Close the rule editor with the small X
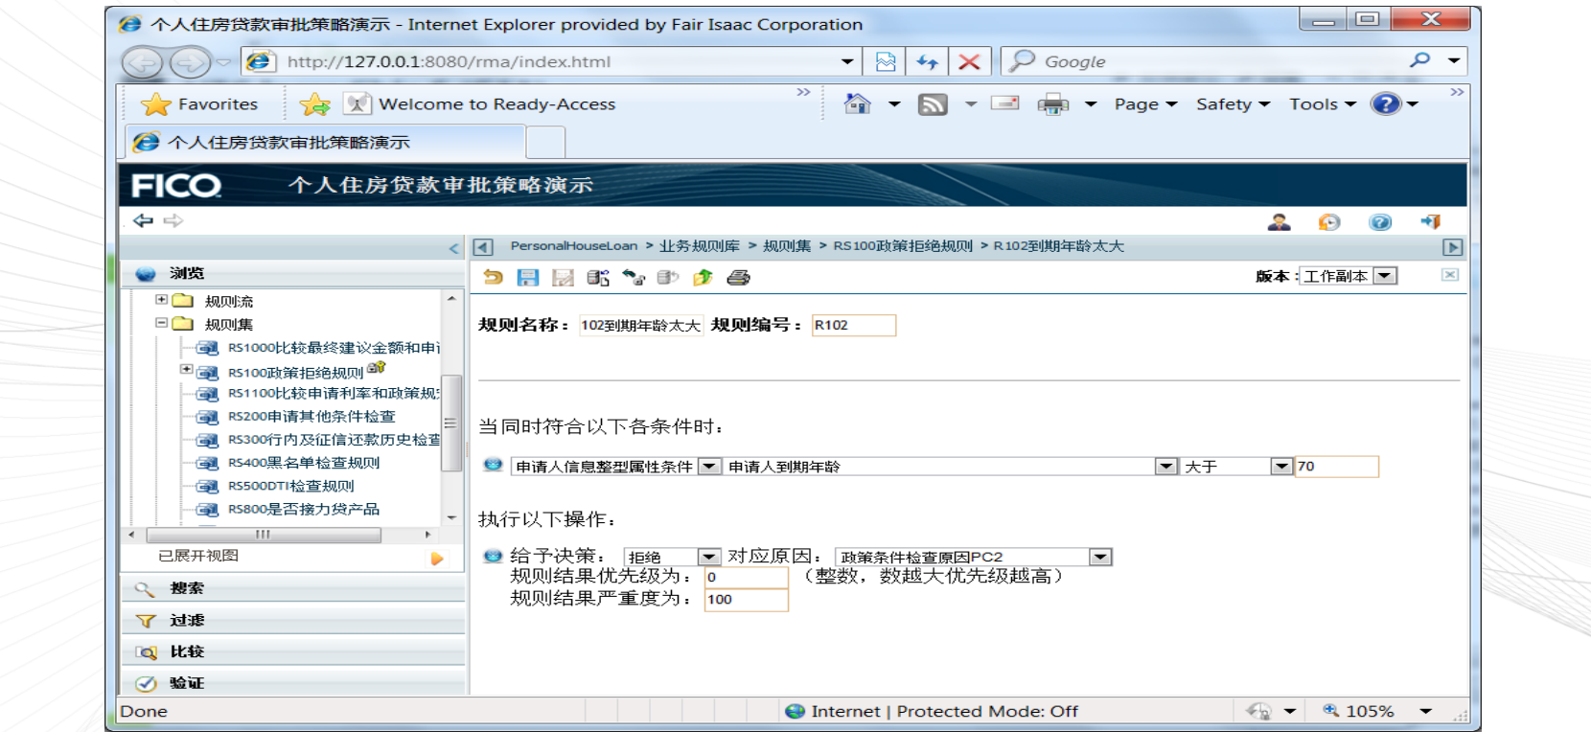Viewport: 1591px width, 732px height. (x=1450, y=275)
